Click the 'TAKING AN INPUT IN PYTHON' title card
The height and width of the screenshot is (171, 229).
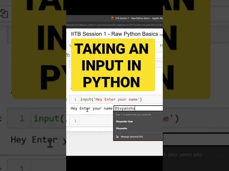point(113,65)
